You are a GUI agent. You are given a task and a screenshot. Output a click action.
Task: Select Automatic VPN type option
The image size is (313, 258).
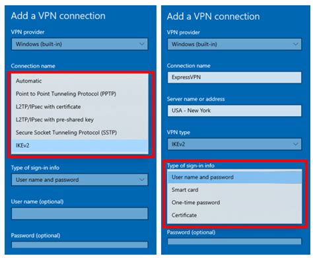tap(80, 81)
